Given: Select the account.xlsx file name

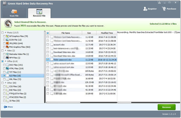Looking at the screenshot, I should click(59, 45).
